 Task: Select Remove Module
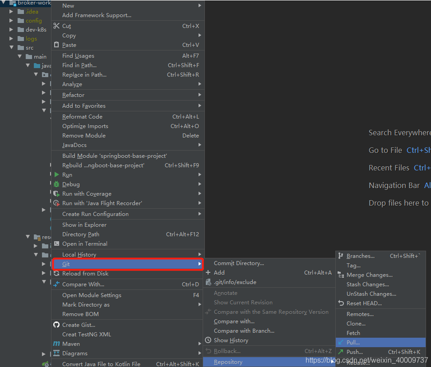[x=128, y=135]
